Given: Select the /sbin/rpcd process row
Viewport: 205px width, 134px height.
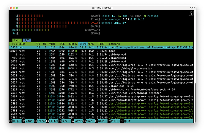Looking at the screenshot, I should 101,89.
